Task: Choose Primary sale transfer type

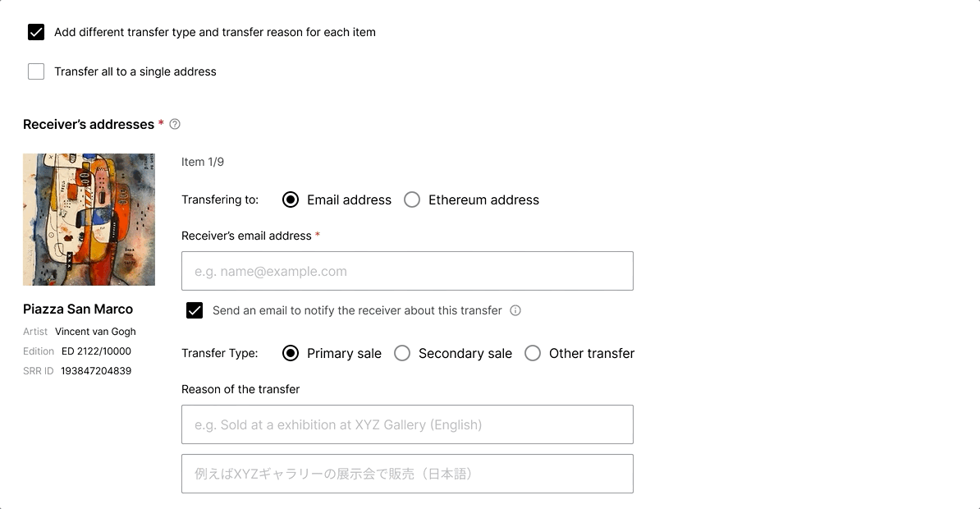Action: coord(290,353)
